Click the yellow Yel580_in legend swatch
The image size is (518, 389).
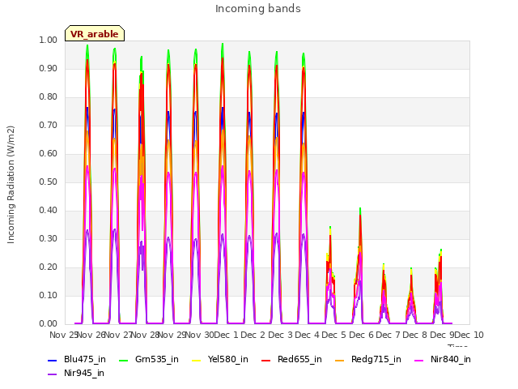tap(196, 360)
